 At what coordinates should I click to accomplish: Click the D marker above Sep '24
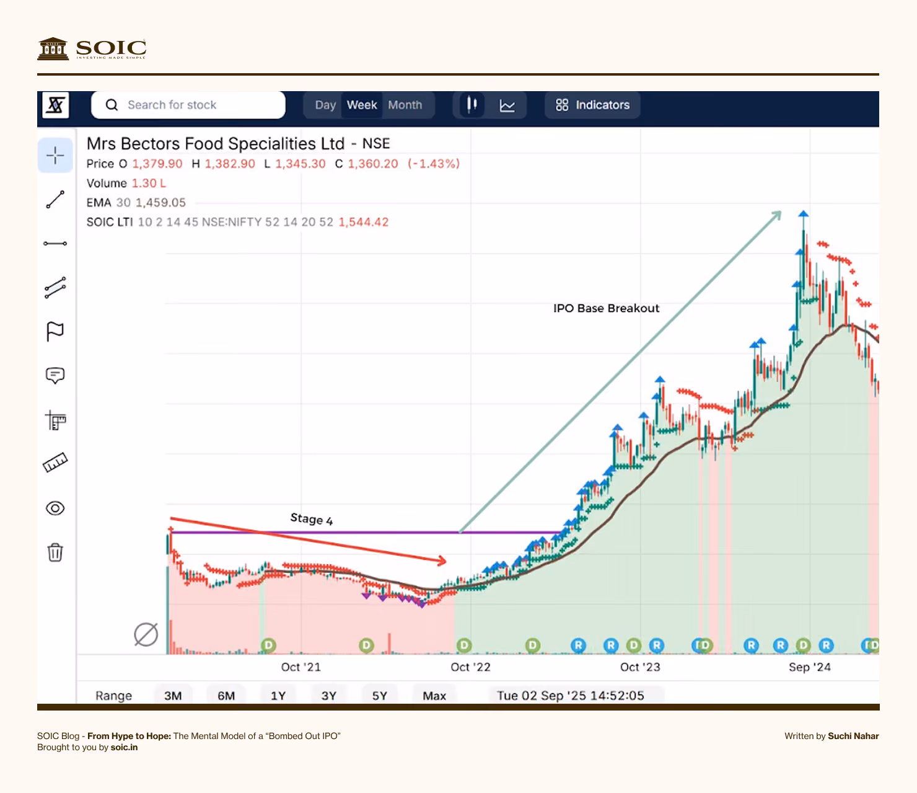pos(803,645)
